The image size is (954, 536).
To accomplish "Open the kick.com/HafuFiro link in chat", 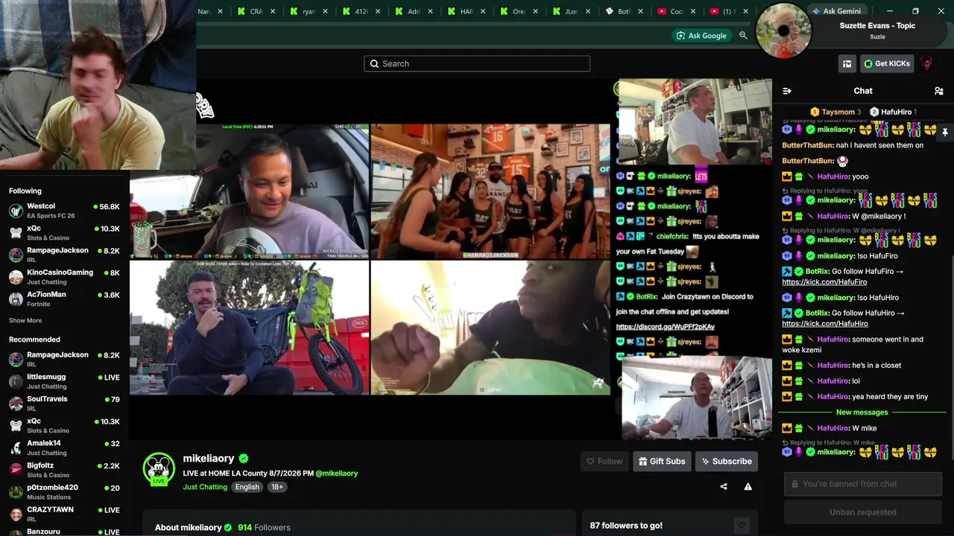I will [x=824, y=282].
